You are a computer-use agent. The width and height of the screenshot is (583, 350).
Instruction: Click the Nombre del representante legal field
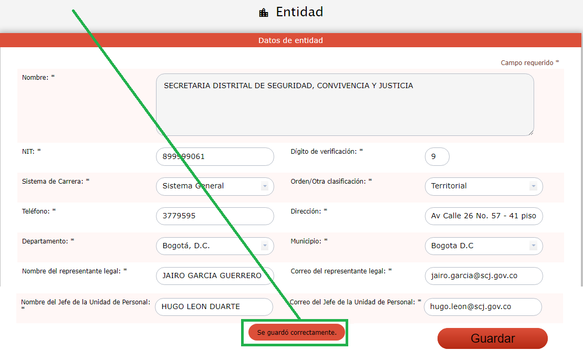click(215, 276)
